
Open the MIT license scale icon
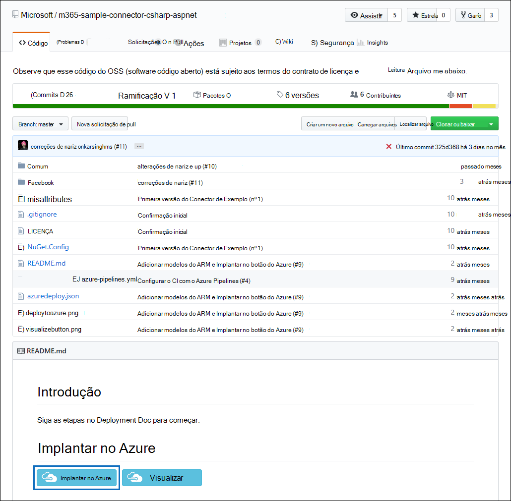(x=450, y=95)
